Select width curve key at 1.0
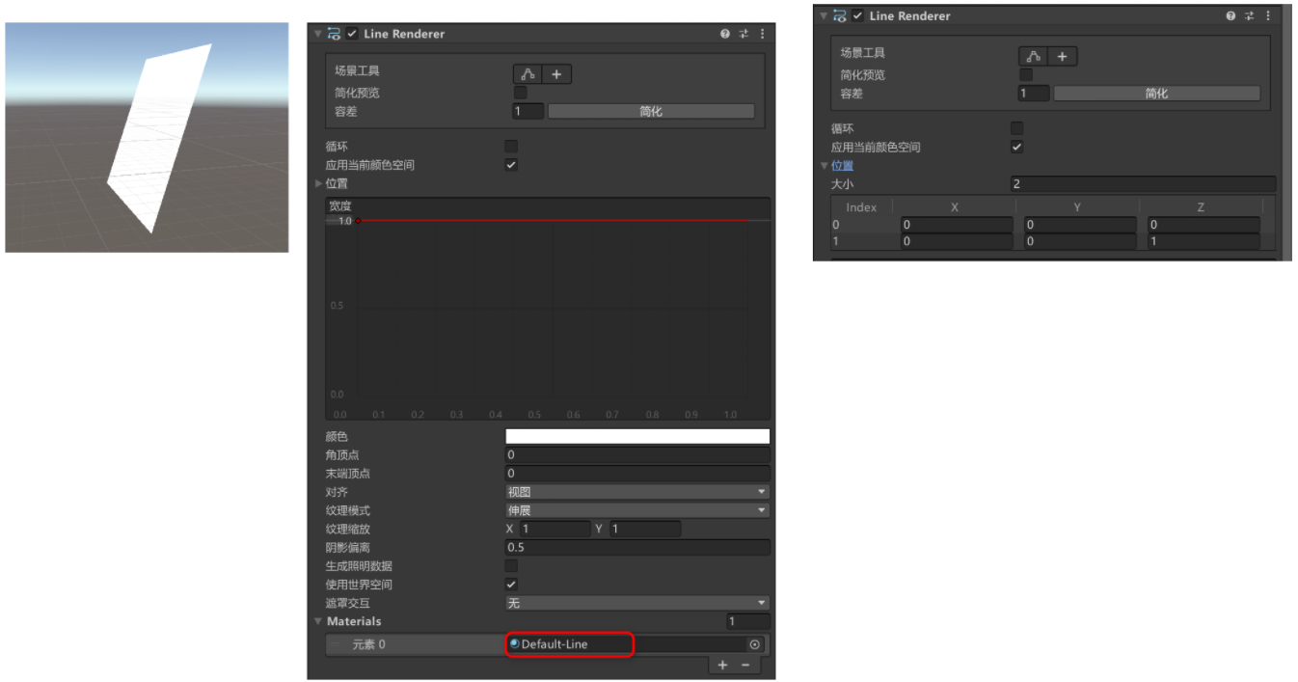The image size is (1298, 682). (358, 221)
